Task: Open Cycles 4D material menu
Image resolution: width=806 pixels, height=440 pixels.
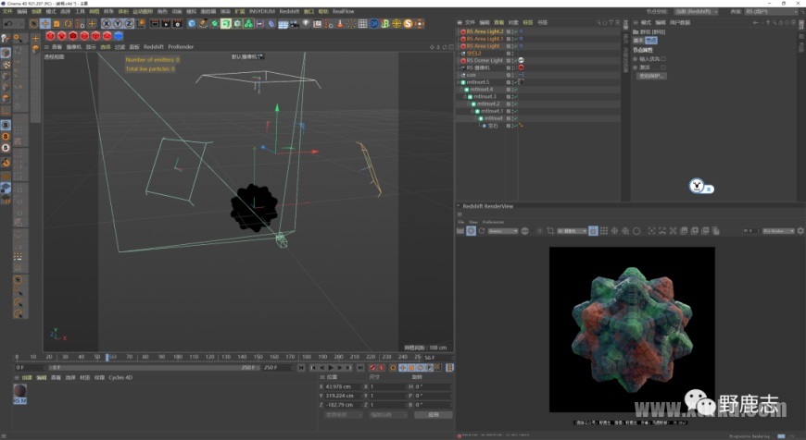Action: coord(120,378)
